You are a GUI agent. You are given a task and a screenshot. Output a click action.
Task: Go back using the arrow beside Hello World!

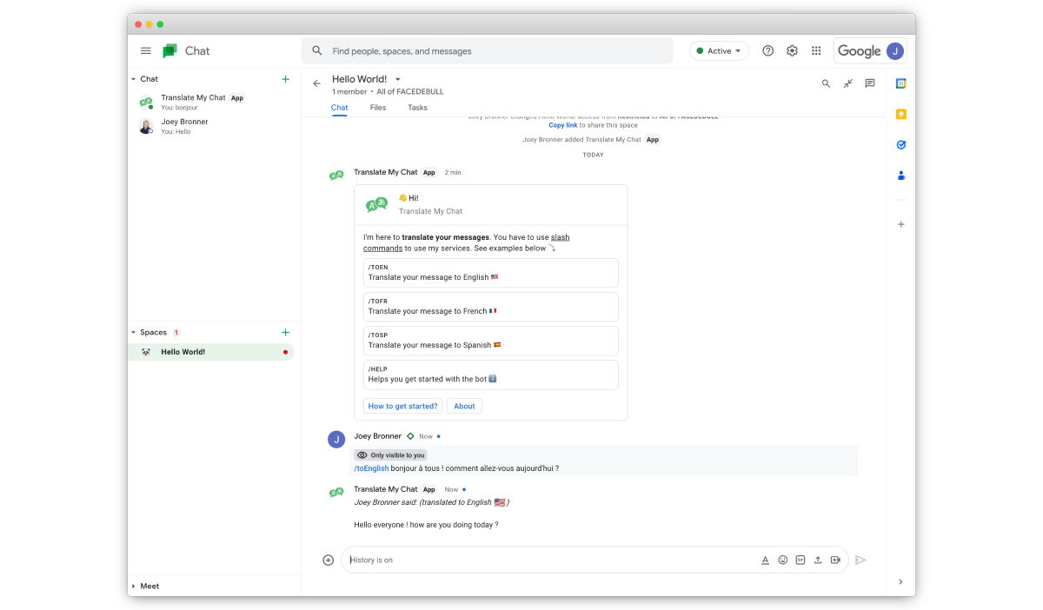(x=316, y=84)
